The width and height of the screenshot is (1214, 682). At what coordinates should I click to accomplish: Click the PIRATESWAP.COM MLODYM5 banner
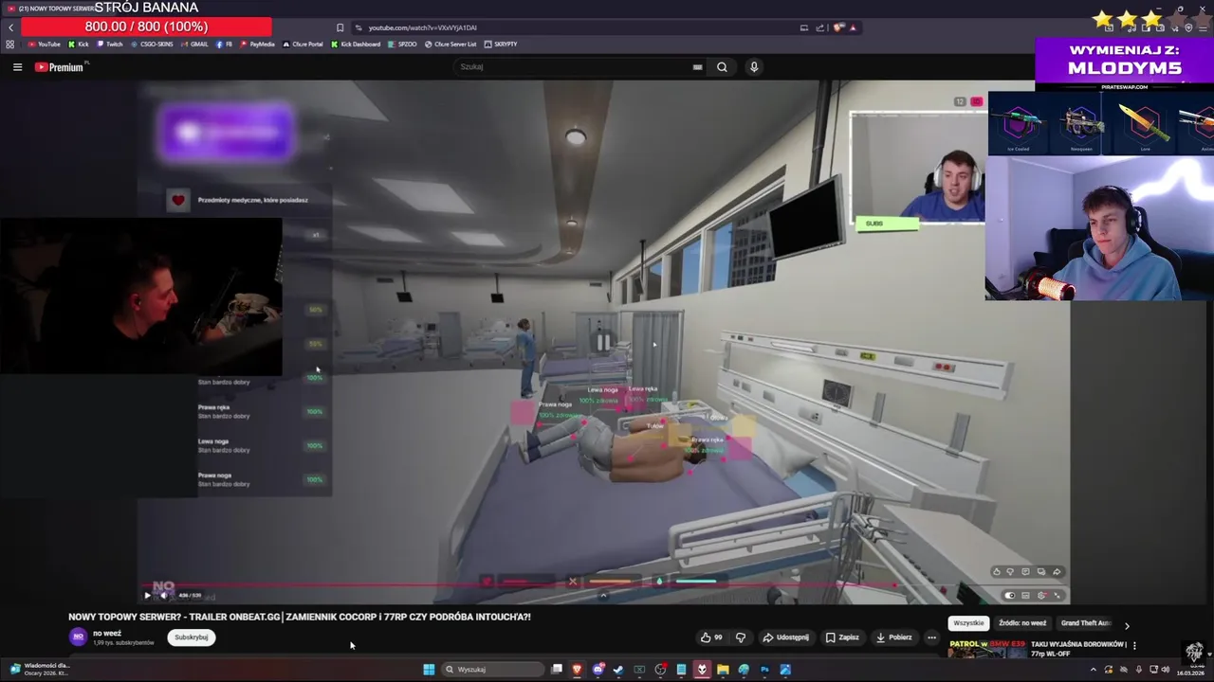pyautogui.click(x=1124, y=63)
